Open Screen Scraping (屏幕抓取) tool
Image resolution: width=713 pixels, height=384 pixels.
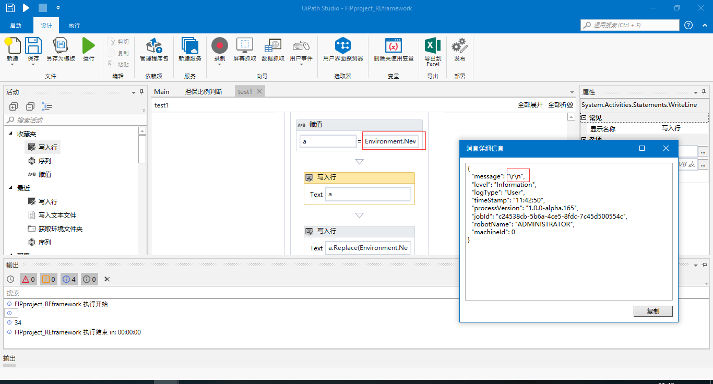pyautogui.click(x=245, y=45)
